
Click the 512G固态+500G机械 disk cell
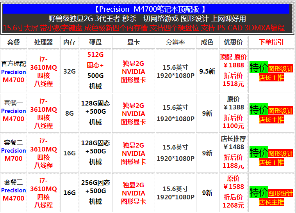pos(96,70)
